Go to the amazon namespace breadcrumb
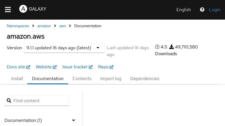This screenshot has width=225, height=126. (x=44, y=26)
